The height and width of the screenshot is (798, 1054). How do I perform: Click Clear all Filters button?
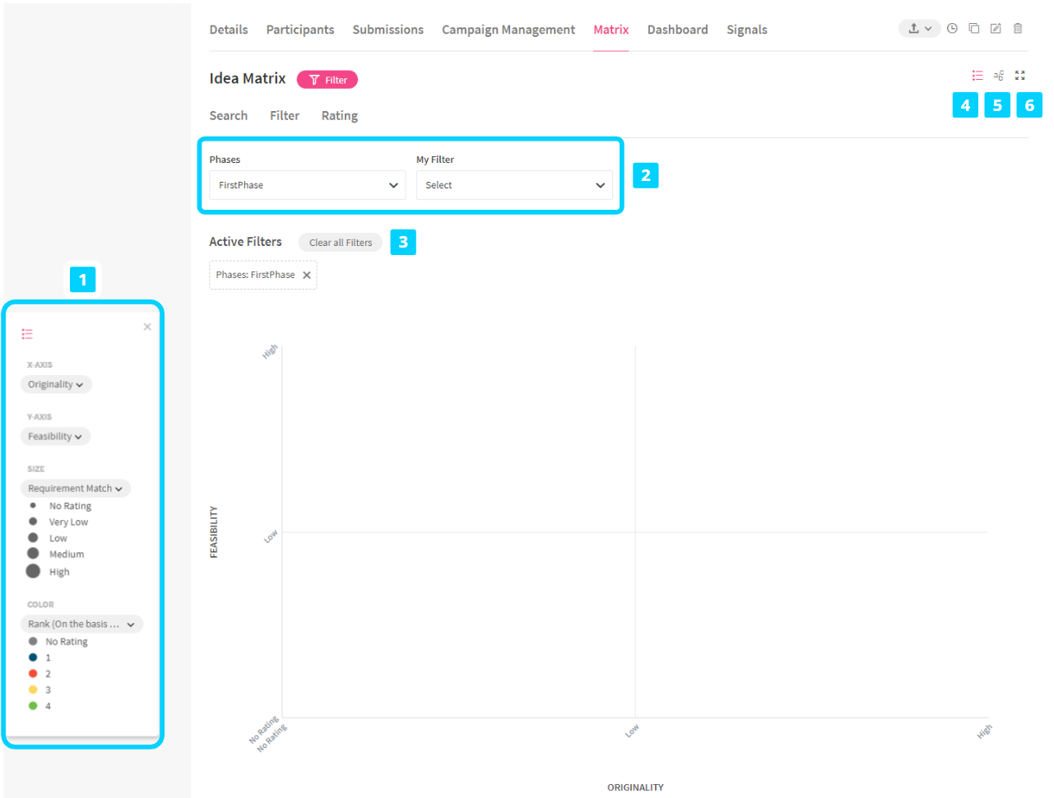pyautogui.click(x=341, y=243)
